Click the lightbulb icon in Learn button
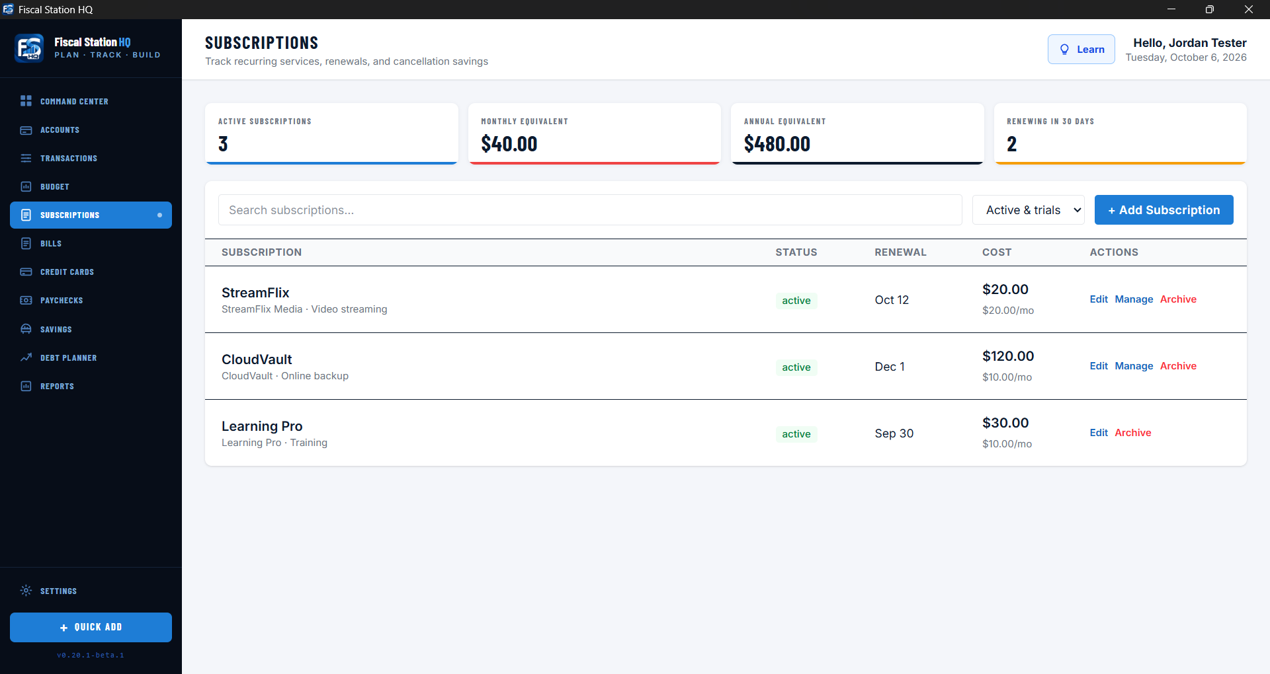Screen dimensions: 1270x674 coord(1064,50)
